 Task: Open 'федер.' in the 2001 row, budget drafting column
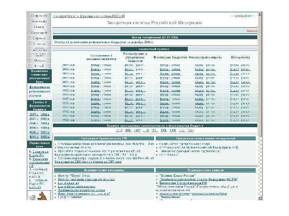pyautogui.click(x=96, y=82)
